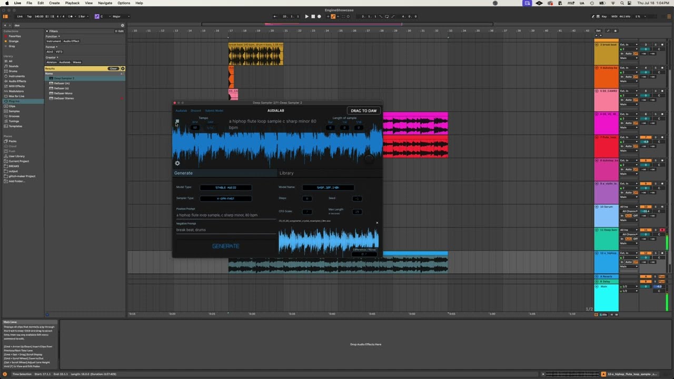The height and width of the screenshot is (379, 674).
Task: Click the DRAG TO DAW button
Action: click(364, 111)
